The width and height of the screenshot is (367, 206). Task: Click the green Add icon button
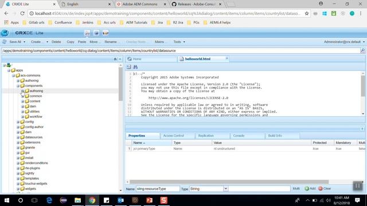307,188
